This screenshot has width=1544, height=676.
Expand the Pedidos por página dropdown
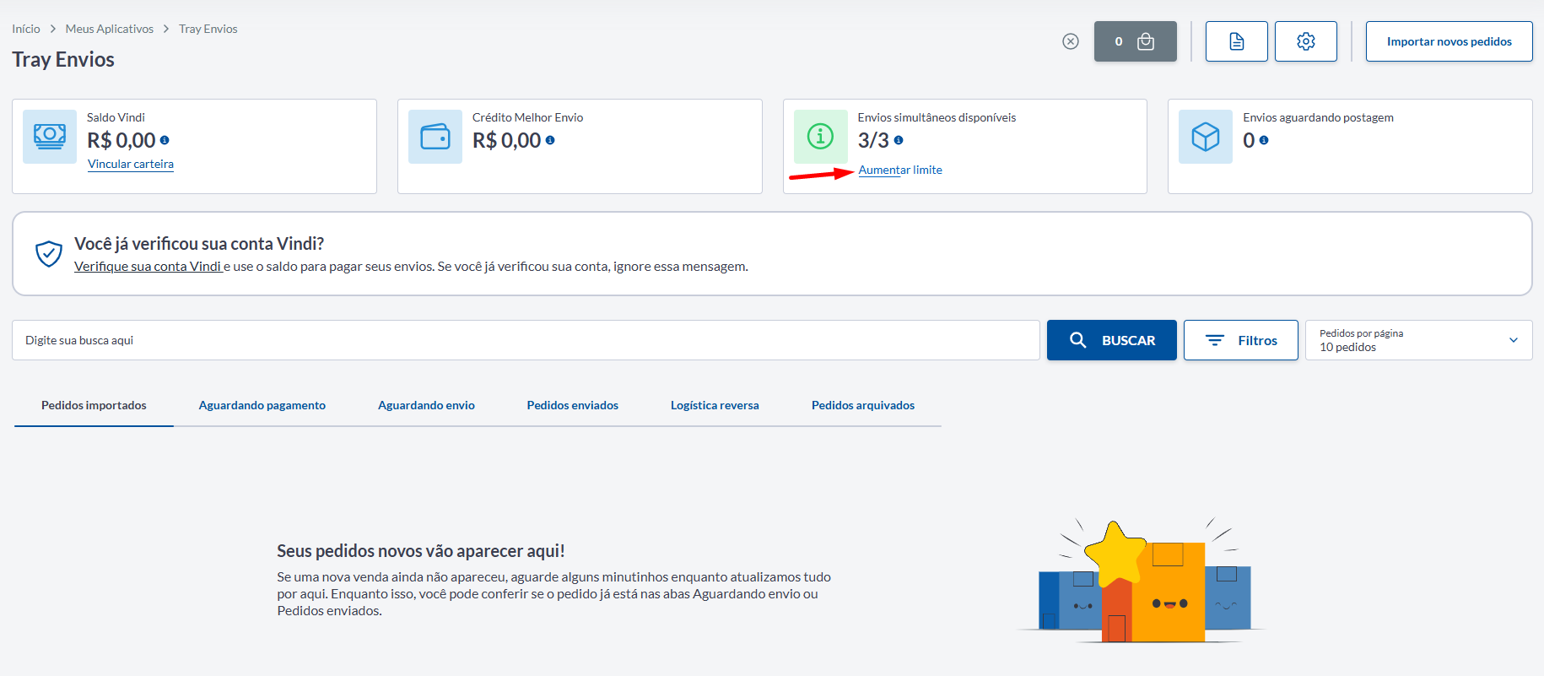pyautogui.click(x=1419, y=340)
